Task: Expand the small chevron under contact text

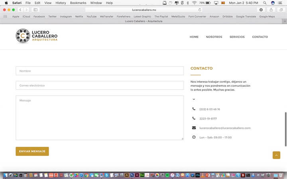Action: pos(194,99)
